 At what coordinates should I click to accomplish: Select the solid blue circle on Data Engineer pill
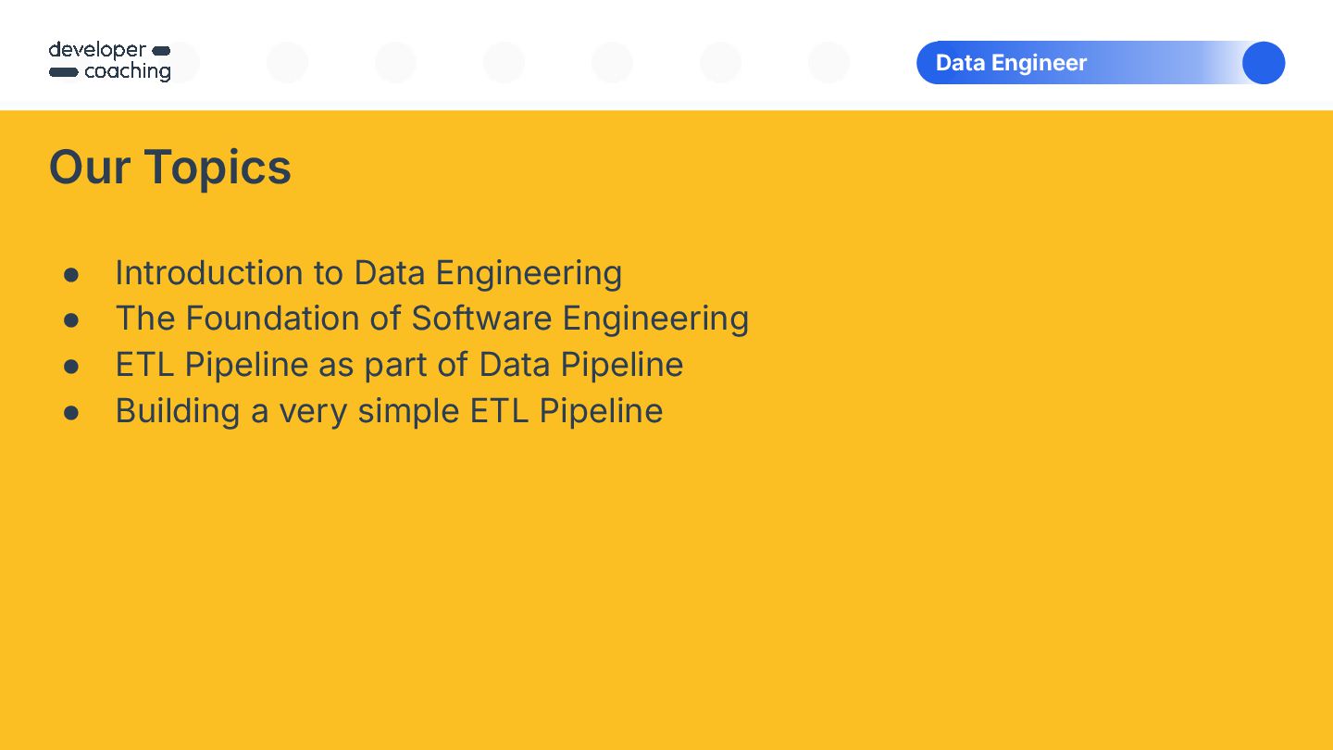tap(1264, 63)
